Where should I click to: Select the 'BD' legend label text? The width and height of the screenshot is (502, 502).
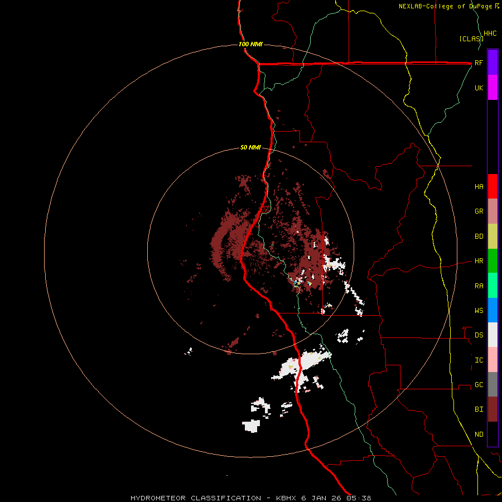(x=479, y=236)
